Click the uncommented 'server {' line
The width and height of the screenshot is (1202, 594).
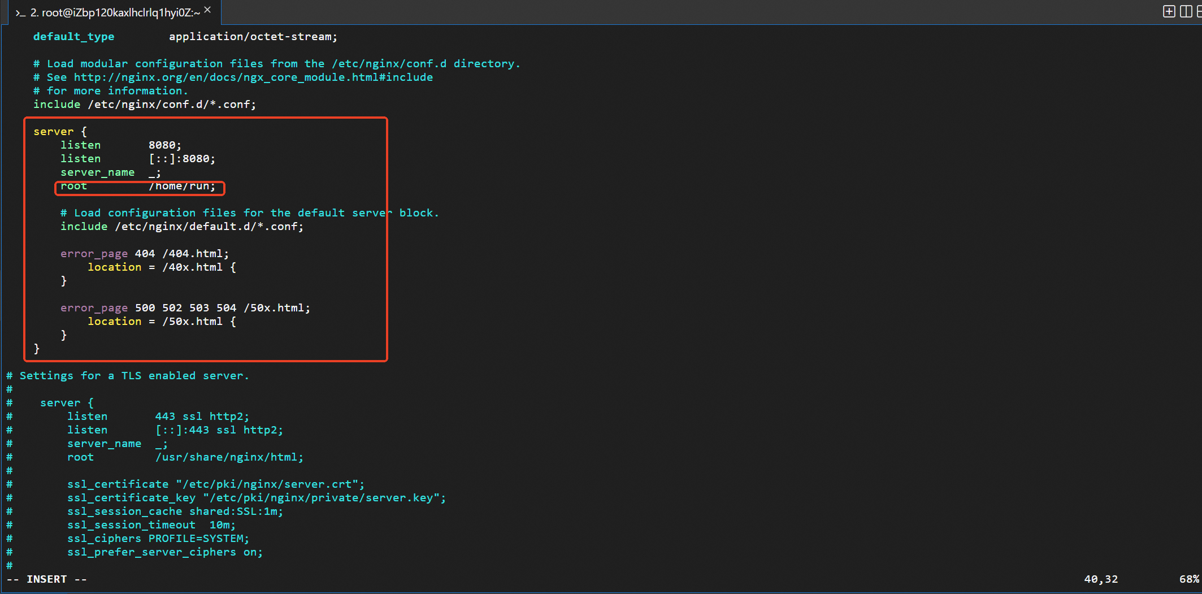point(60,132)
